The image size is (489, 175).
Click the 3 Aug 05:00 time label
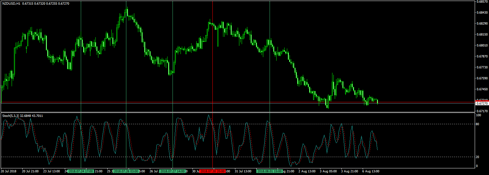click(328, 171)
